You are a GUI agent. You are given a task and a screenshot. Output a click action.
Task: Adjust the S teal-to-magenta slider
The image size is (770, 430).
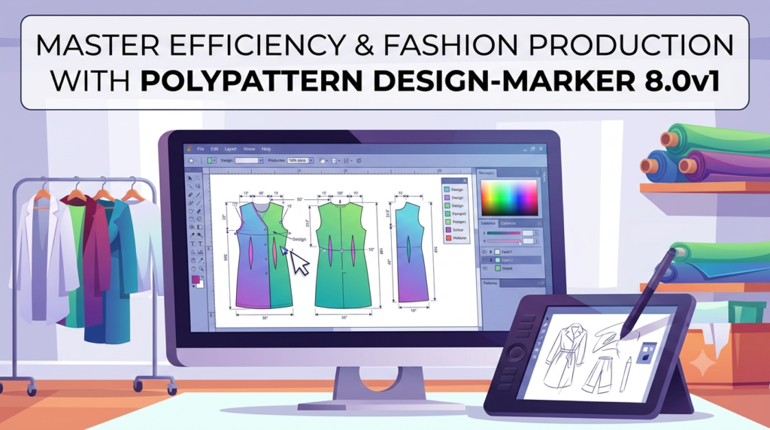[x=504, y=233]
